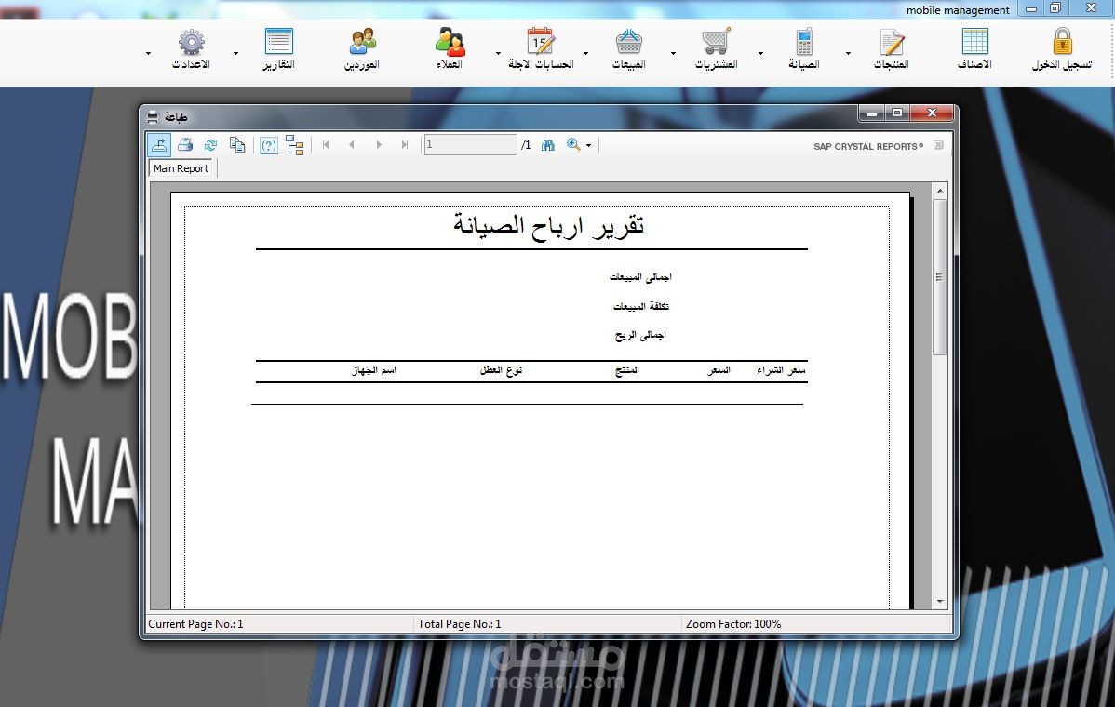
Task: Click the Zoom magnifier icon
Action: coord(573,145)
